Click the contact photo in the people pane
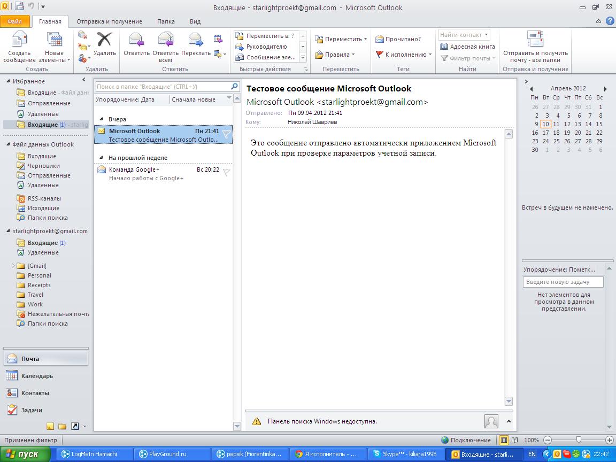 pyautogui.click(x=491, y=421)
